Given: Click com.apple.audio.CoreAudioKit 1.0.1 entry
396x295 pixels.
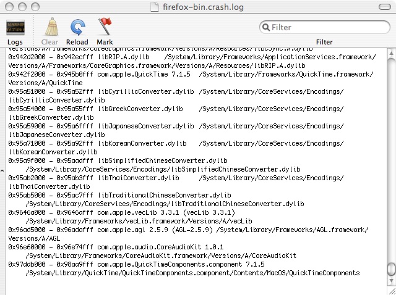Looking at the screenshot, I should point(116,247).
